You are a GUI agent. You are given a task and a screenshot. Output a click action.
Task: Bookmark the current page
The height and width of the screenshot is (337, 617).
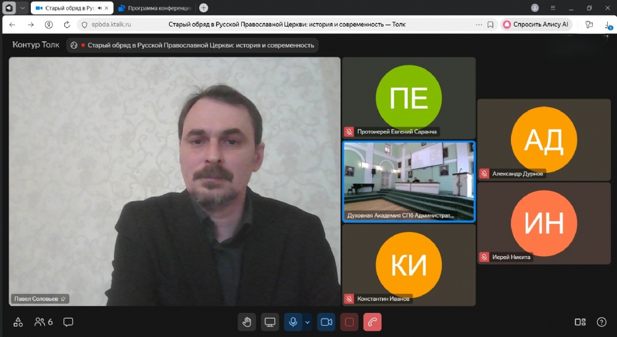coord(491,25)
